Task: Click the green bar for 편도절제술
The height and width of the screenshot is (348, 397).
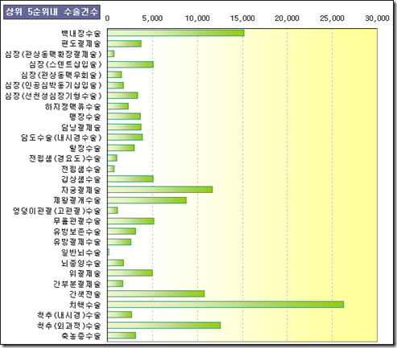Action: [x=125, y=43]
